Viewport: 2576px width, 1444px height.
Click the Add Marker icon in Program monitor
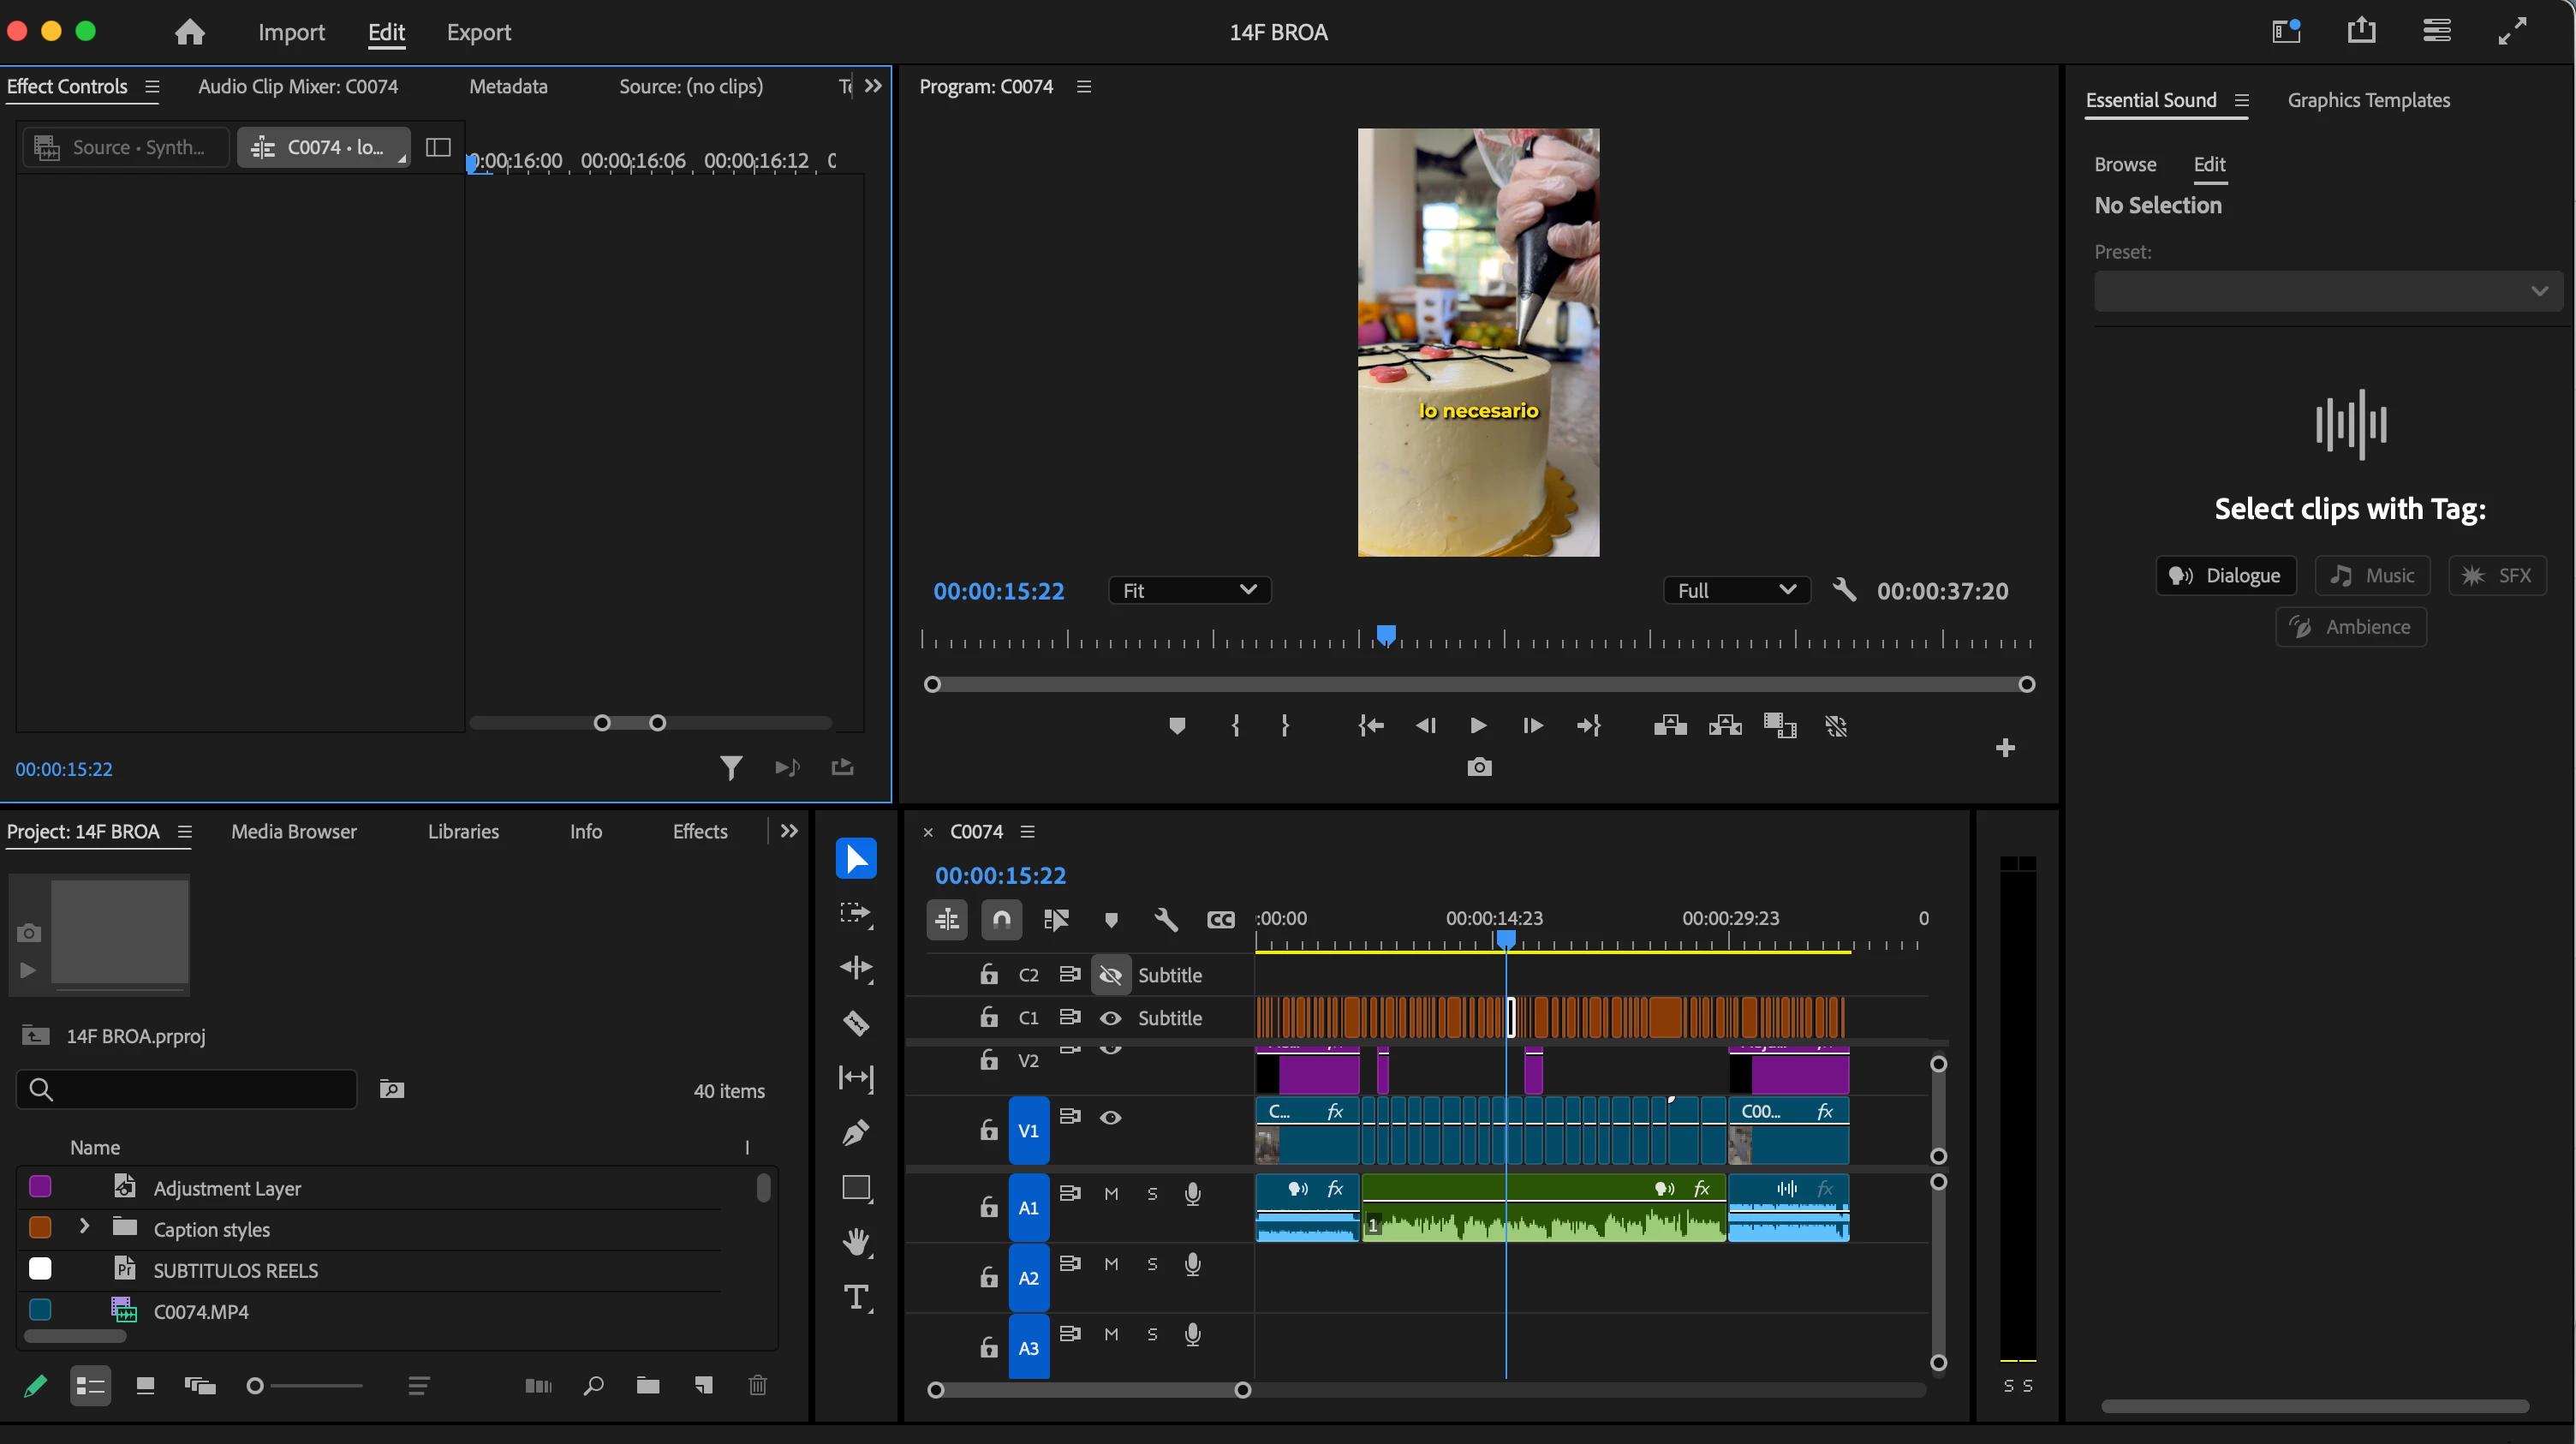(x=1177, y=726)
